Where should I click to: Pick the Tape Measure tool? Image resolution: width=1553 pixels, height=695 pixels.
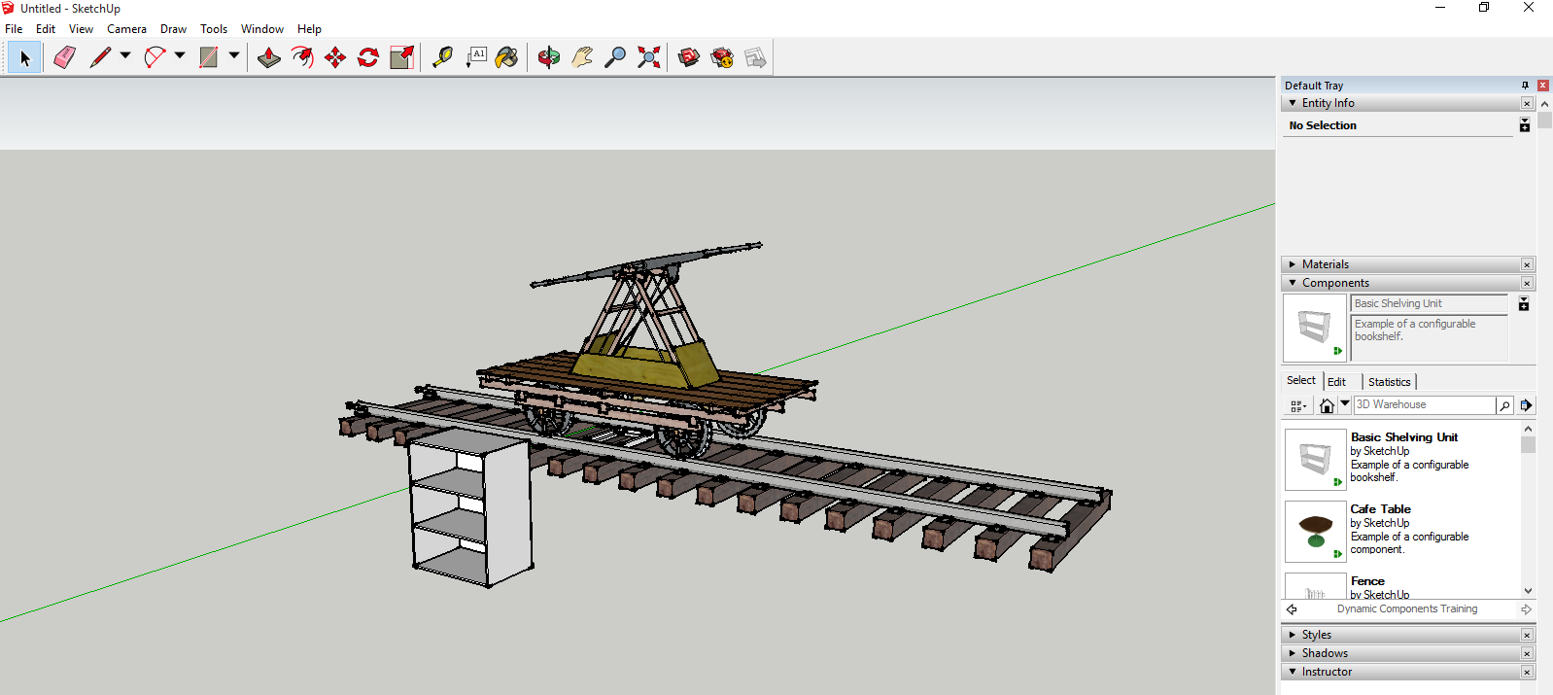pyautogui.click(x=442, y=58)
